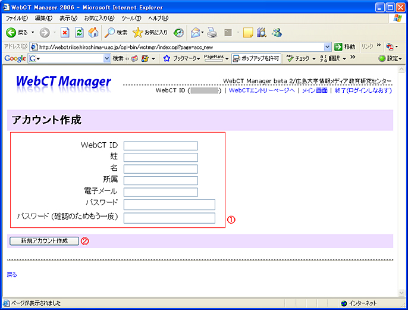This screenshot has width=408, height=310.
Task: Open the Edit (編集) menu
Action: point(43,18)
